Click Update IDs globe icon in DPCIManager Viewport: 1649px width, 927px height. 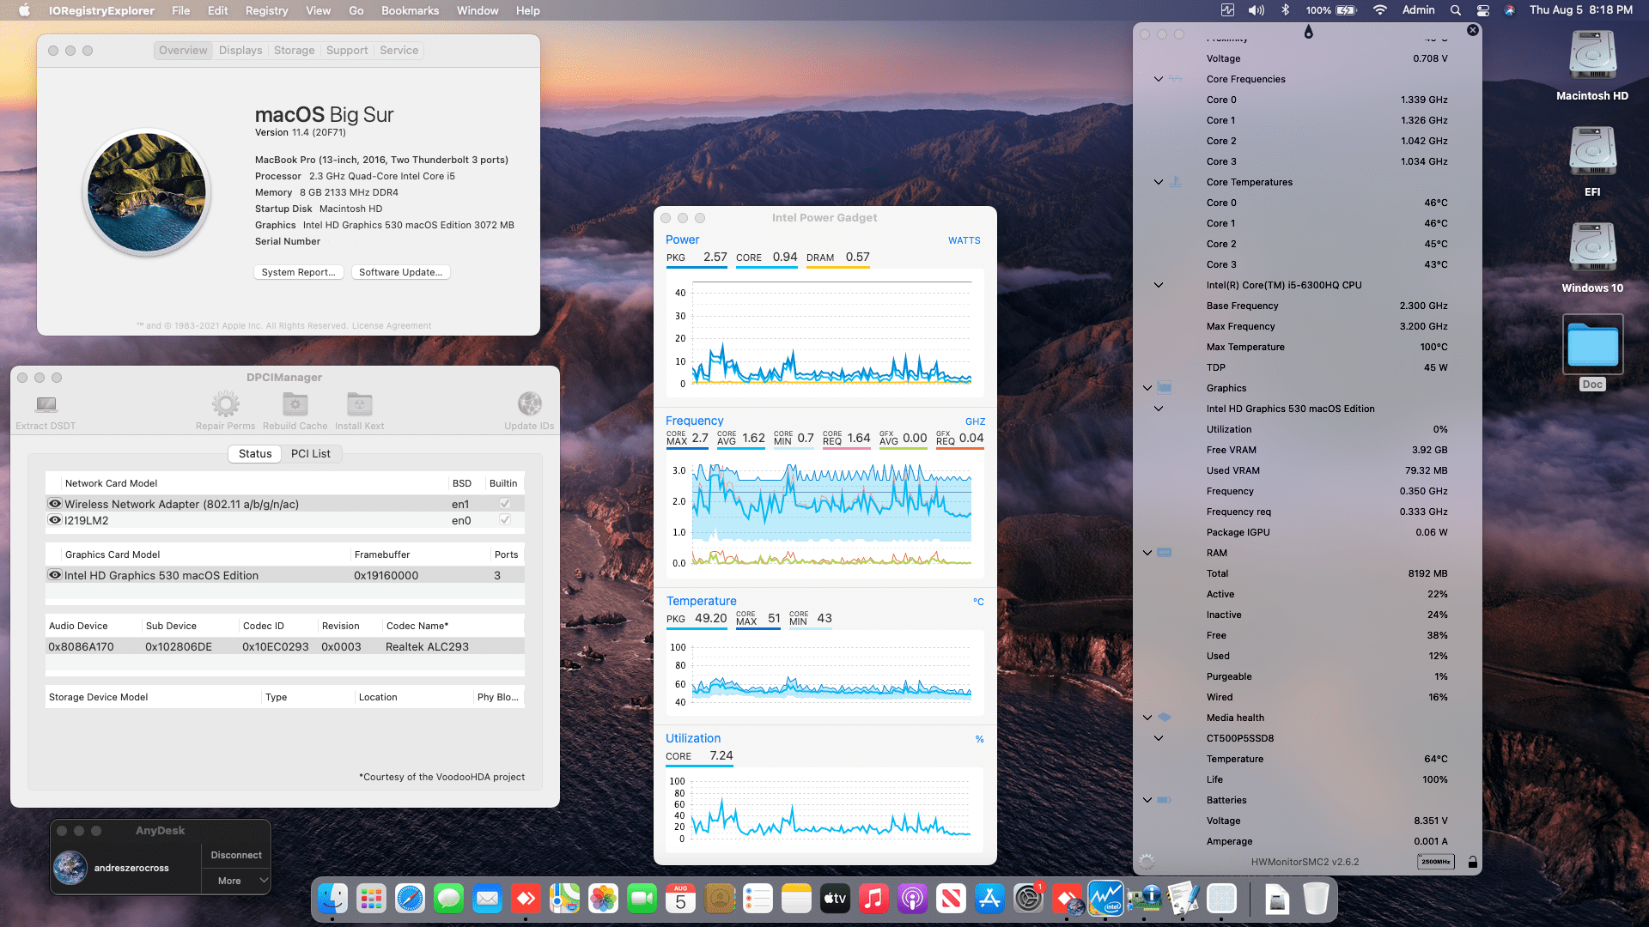tap(530, 403)
